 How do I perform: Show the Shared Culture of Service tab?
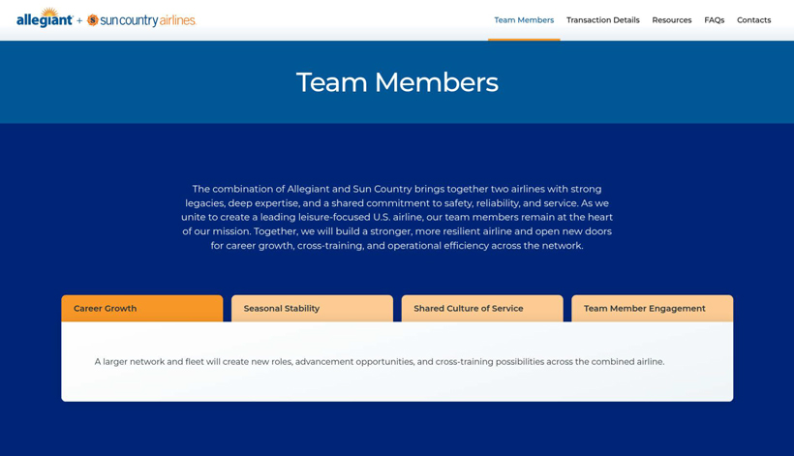481,309
